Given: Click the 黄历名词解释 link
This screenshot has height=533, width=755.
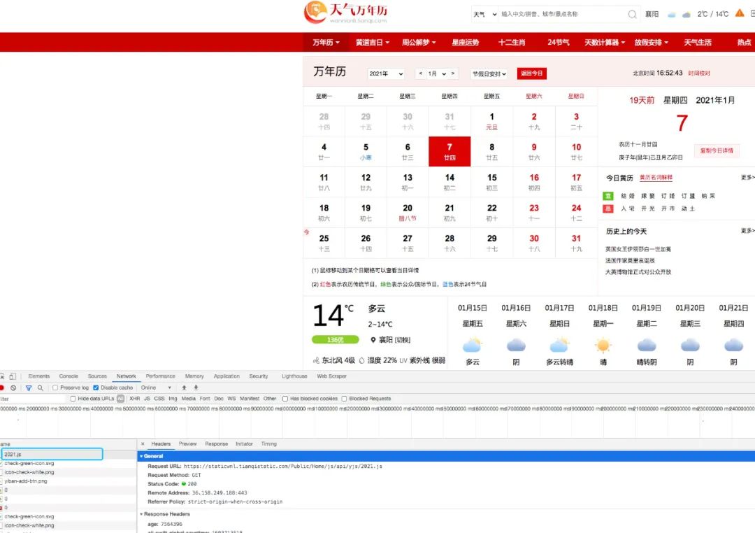Looking at the screenshot, I should (x=656, y=178).
